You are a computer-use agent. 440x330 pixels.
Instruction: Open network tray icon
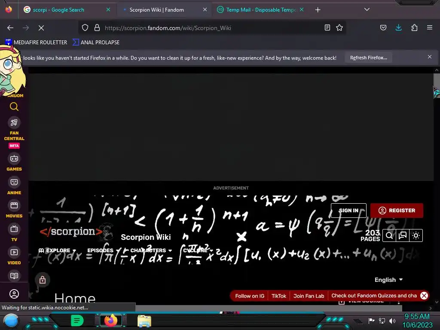pos(382,321)
